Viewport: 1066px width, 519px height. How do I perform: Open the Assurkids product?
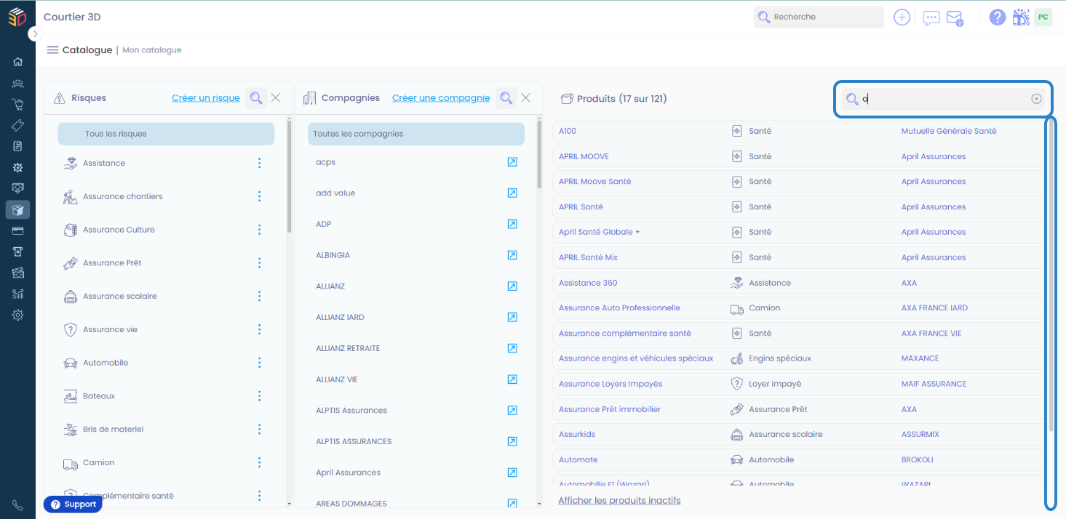click(x=577, y=434)
